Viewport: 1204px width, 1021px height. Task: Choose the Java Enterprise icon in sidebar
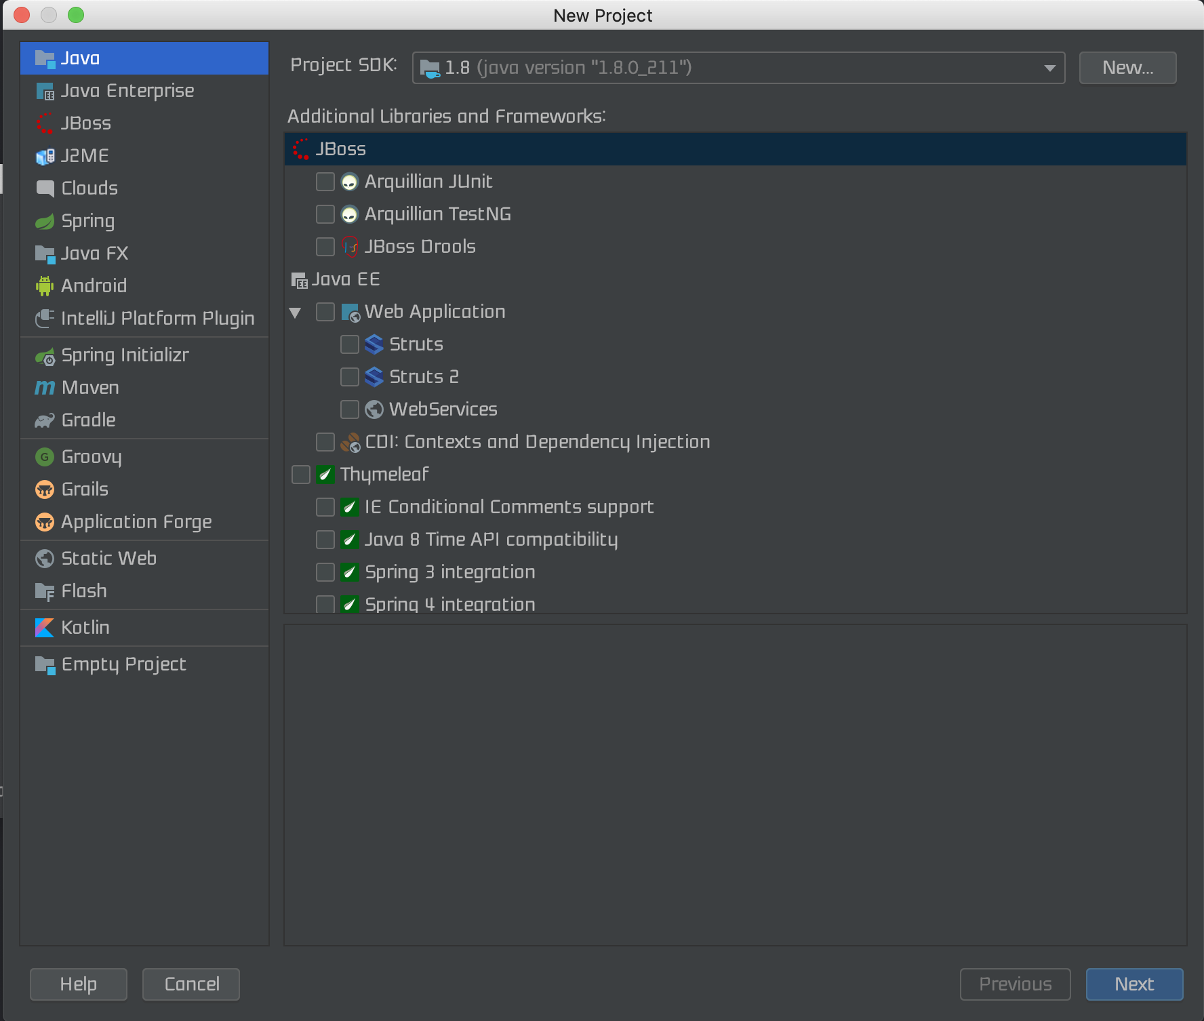click(x=45, y=92)
